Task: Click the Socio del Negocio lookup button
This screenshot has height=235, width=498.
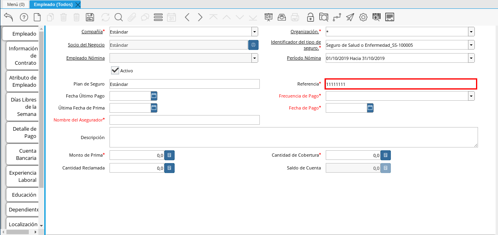Action: (x=253, y=45)
